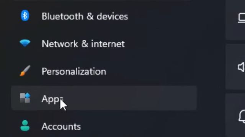
Task: Click the blue Bluetooth icon
Action: coord(25,15)
